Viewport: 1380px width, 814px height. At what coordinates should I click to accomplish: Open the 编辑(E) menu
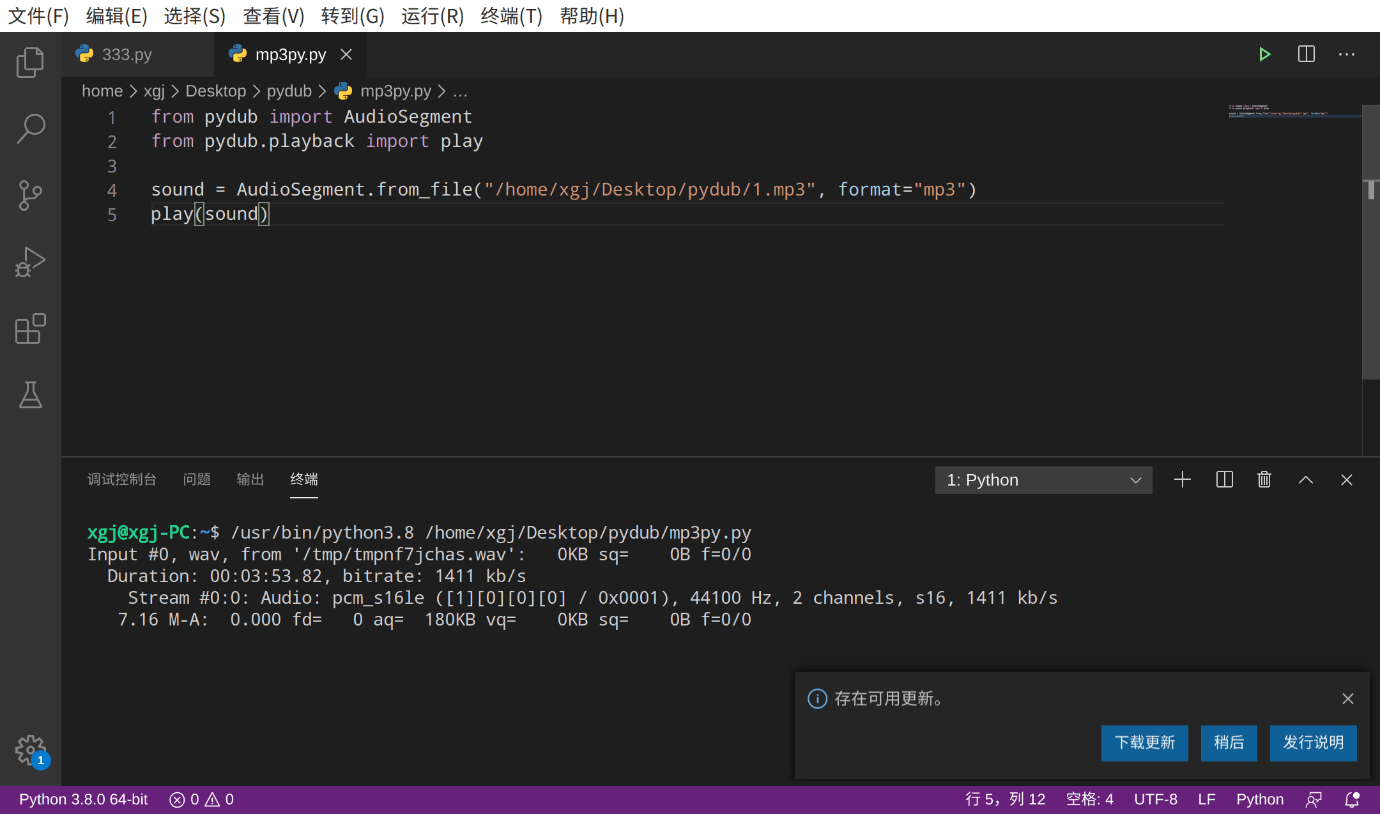tap(117, 15)
